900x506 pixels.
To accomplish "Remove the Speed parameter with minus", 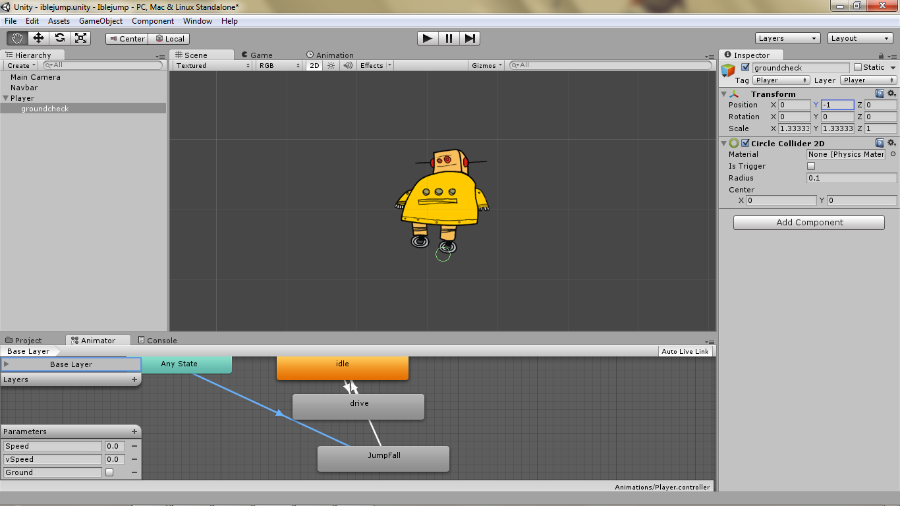I will point(134,446).
